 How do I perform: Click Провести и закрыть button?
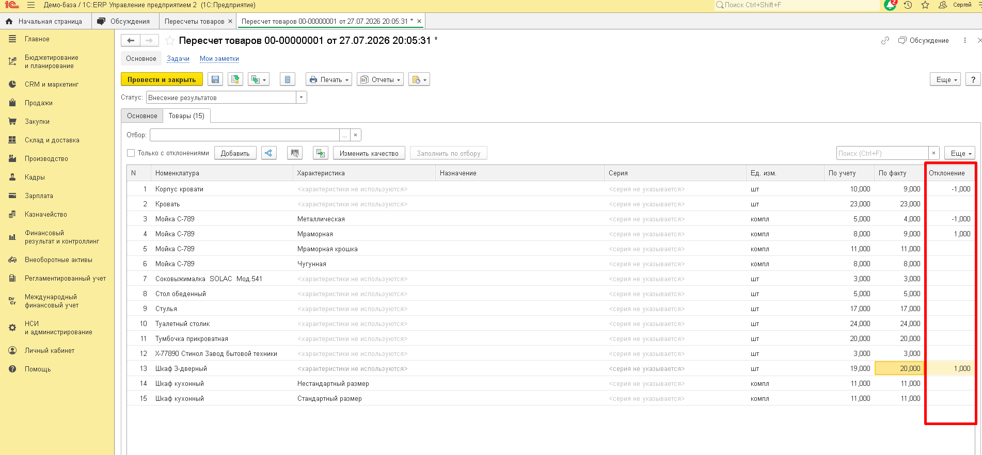(x=162, y=79)
